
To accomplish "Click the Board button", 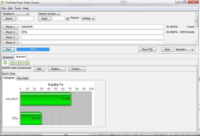I will pos(9,19).
